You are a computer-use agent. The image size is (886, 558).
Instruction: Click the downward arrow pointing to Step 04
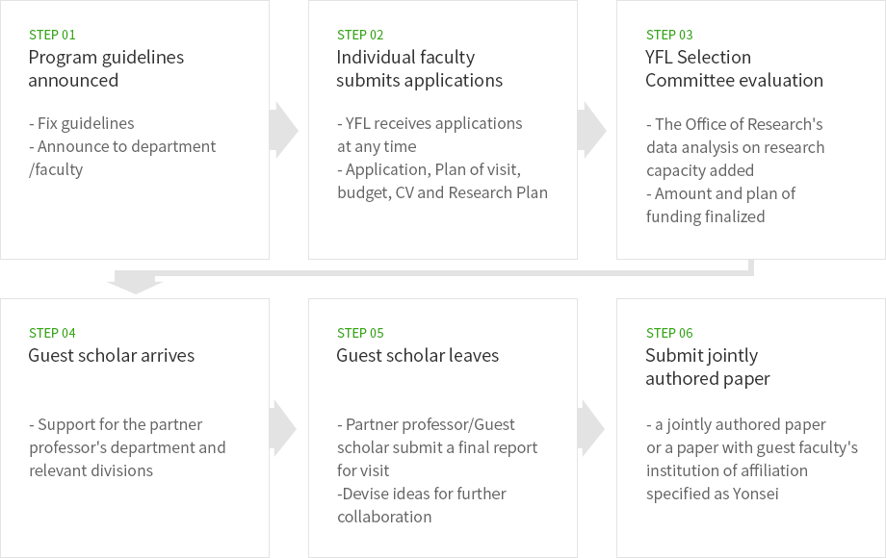(135, 282)
